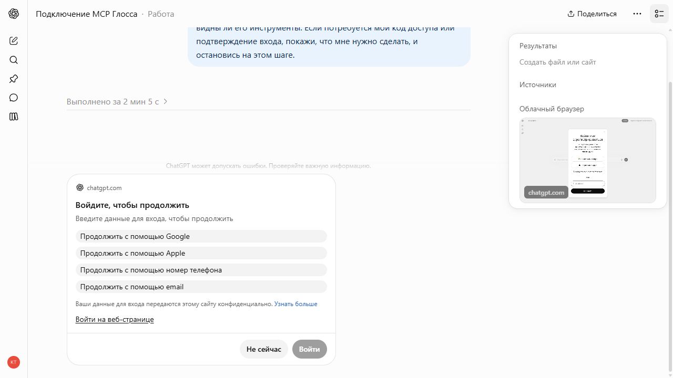Click the Работа label in header
The image size is (673, 378).
(161, 14)
